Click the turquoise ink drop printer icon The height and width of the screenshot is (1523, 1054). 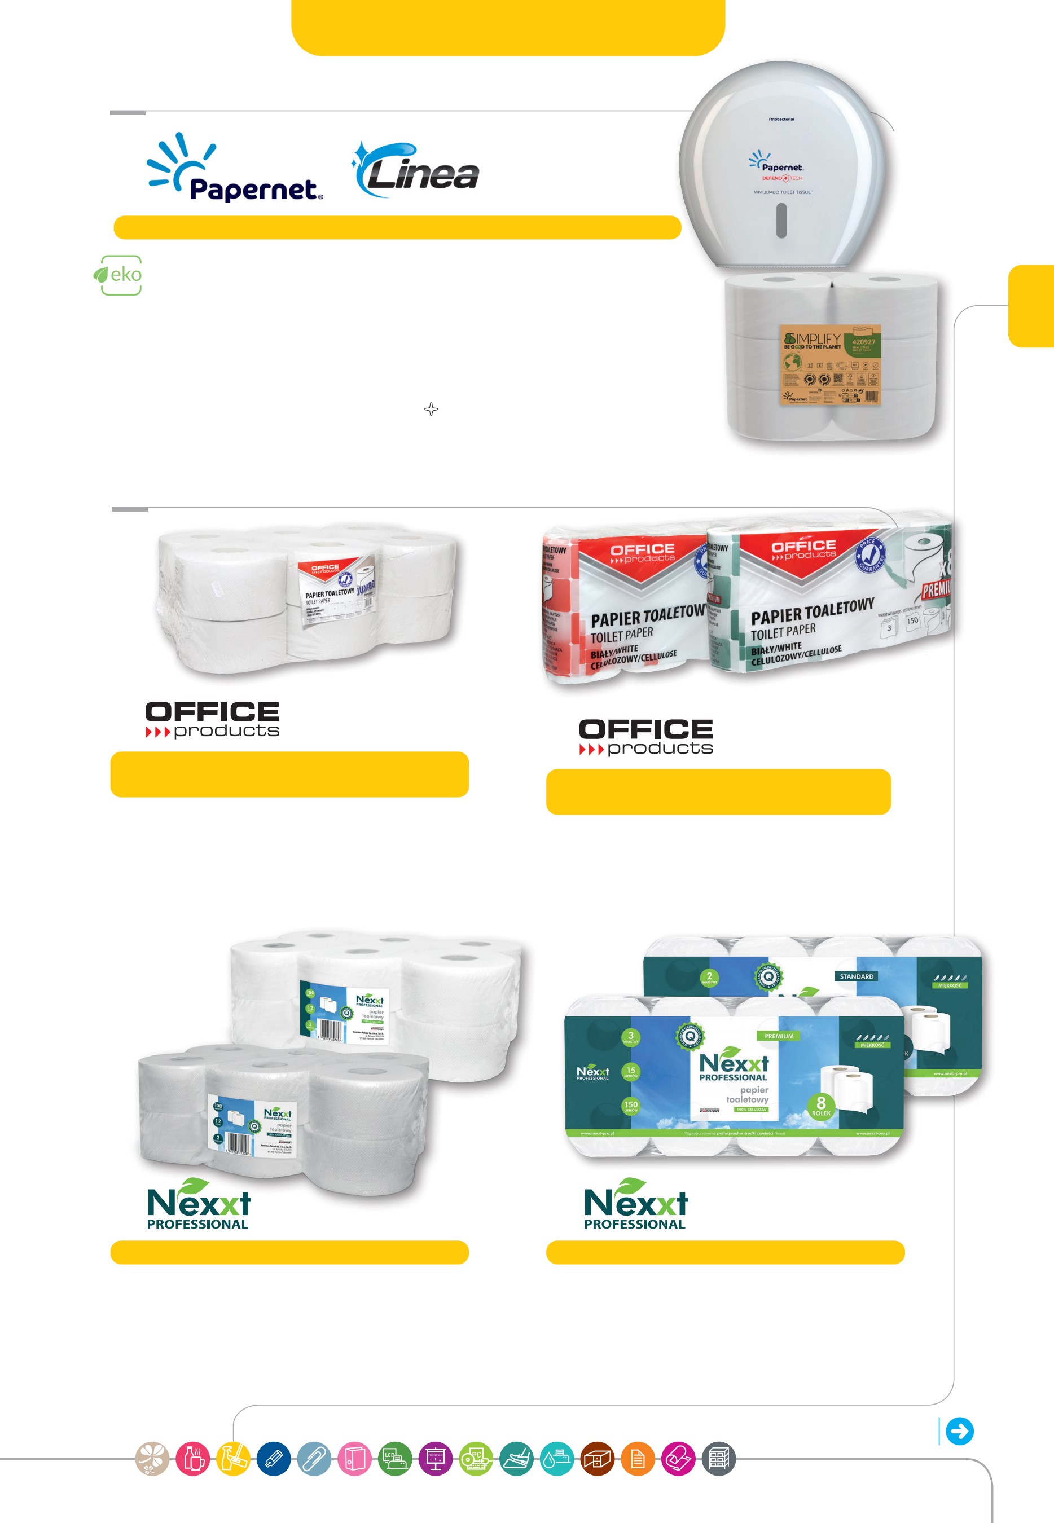click(557, 1458)
